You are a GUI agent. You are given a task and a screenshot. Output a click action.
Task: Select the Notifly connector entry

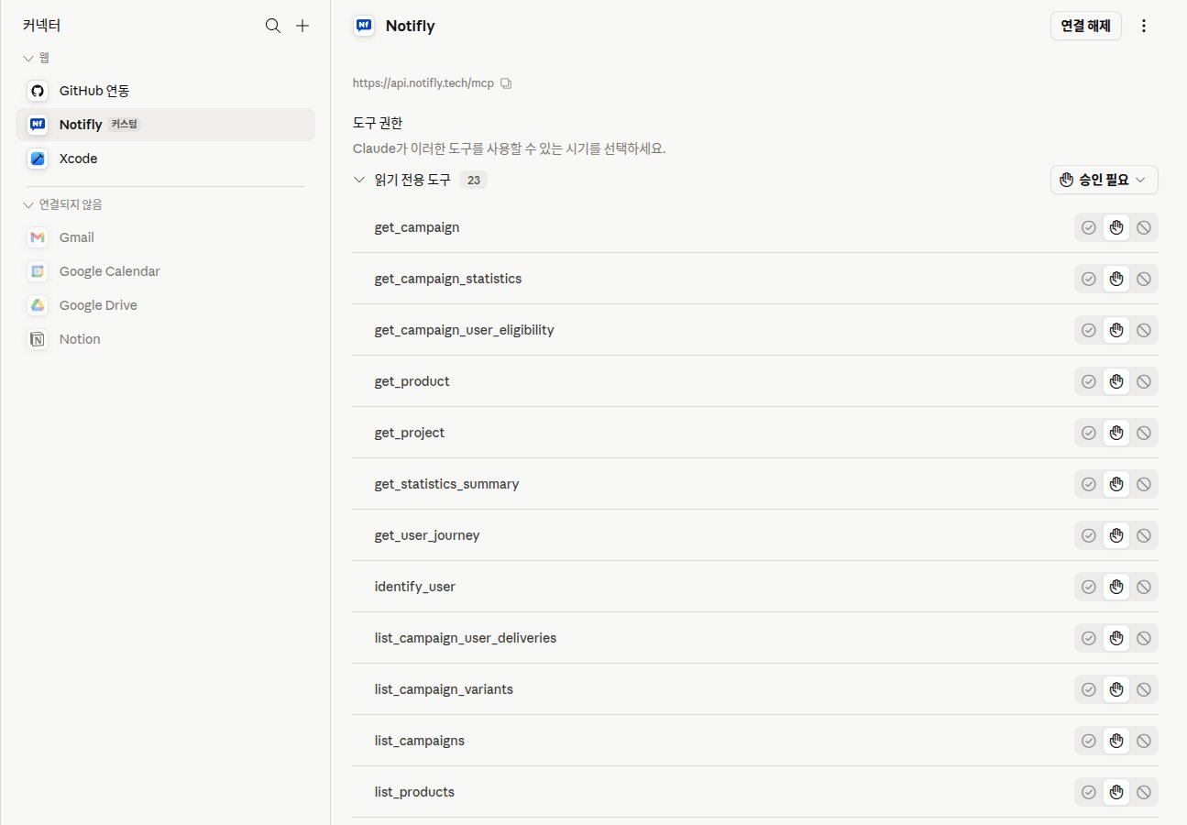(x=165, y=125)
